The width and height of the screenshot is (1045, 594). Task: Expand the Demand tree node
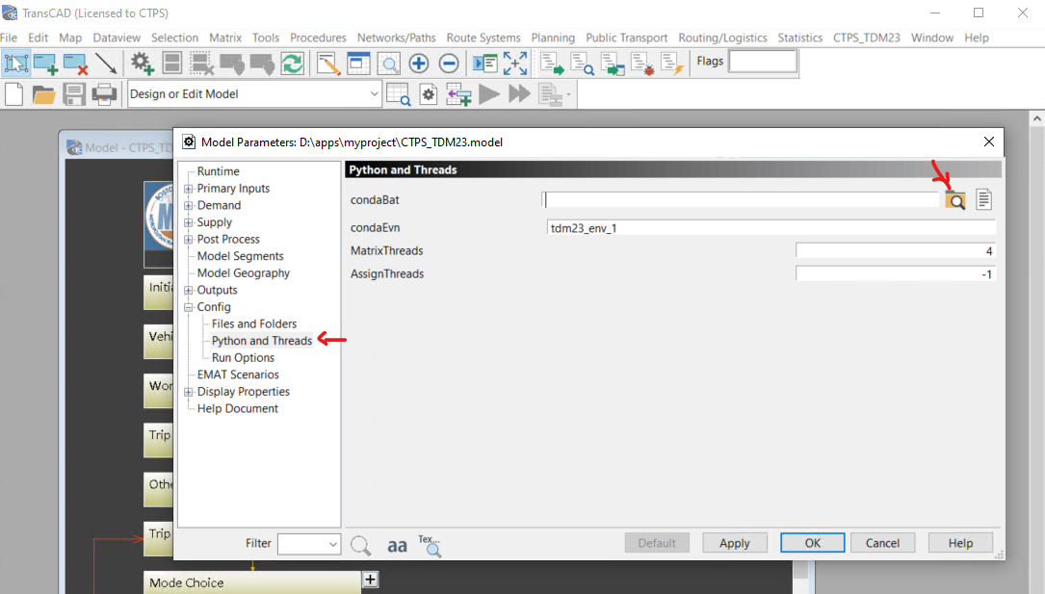189,205
